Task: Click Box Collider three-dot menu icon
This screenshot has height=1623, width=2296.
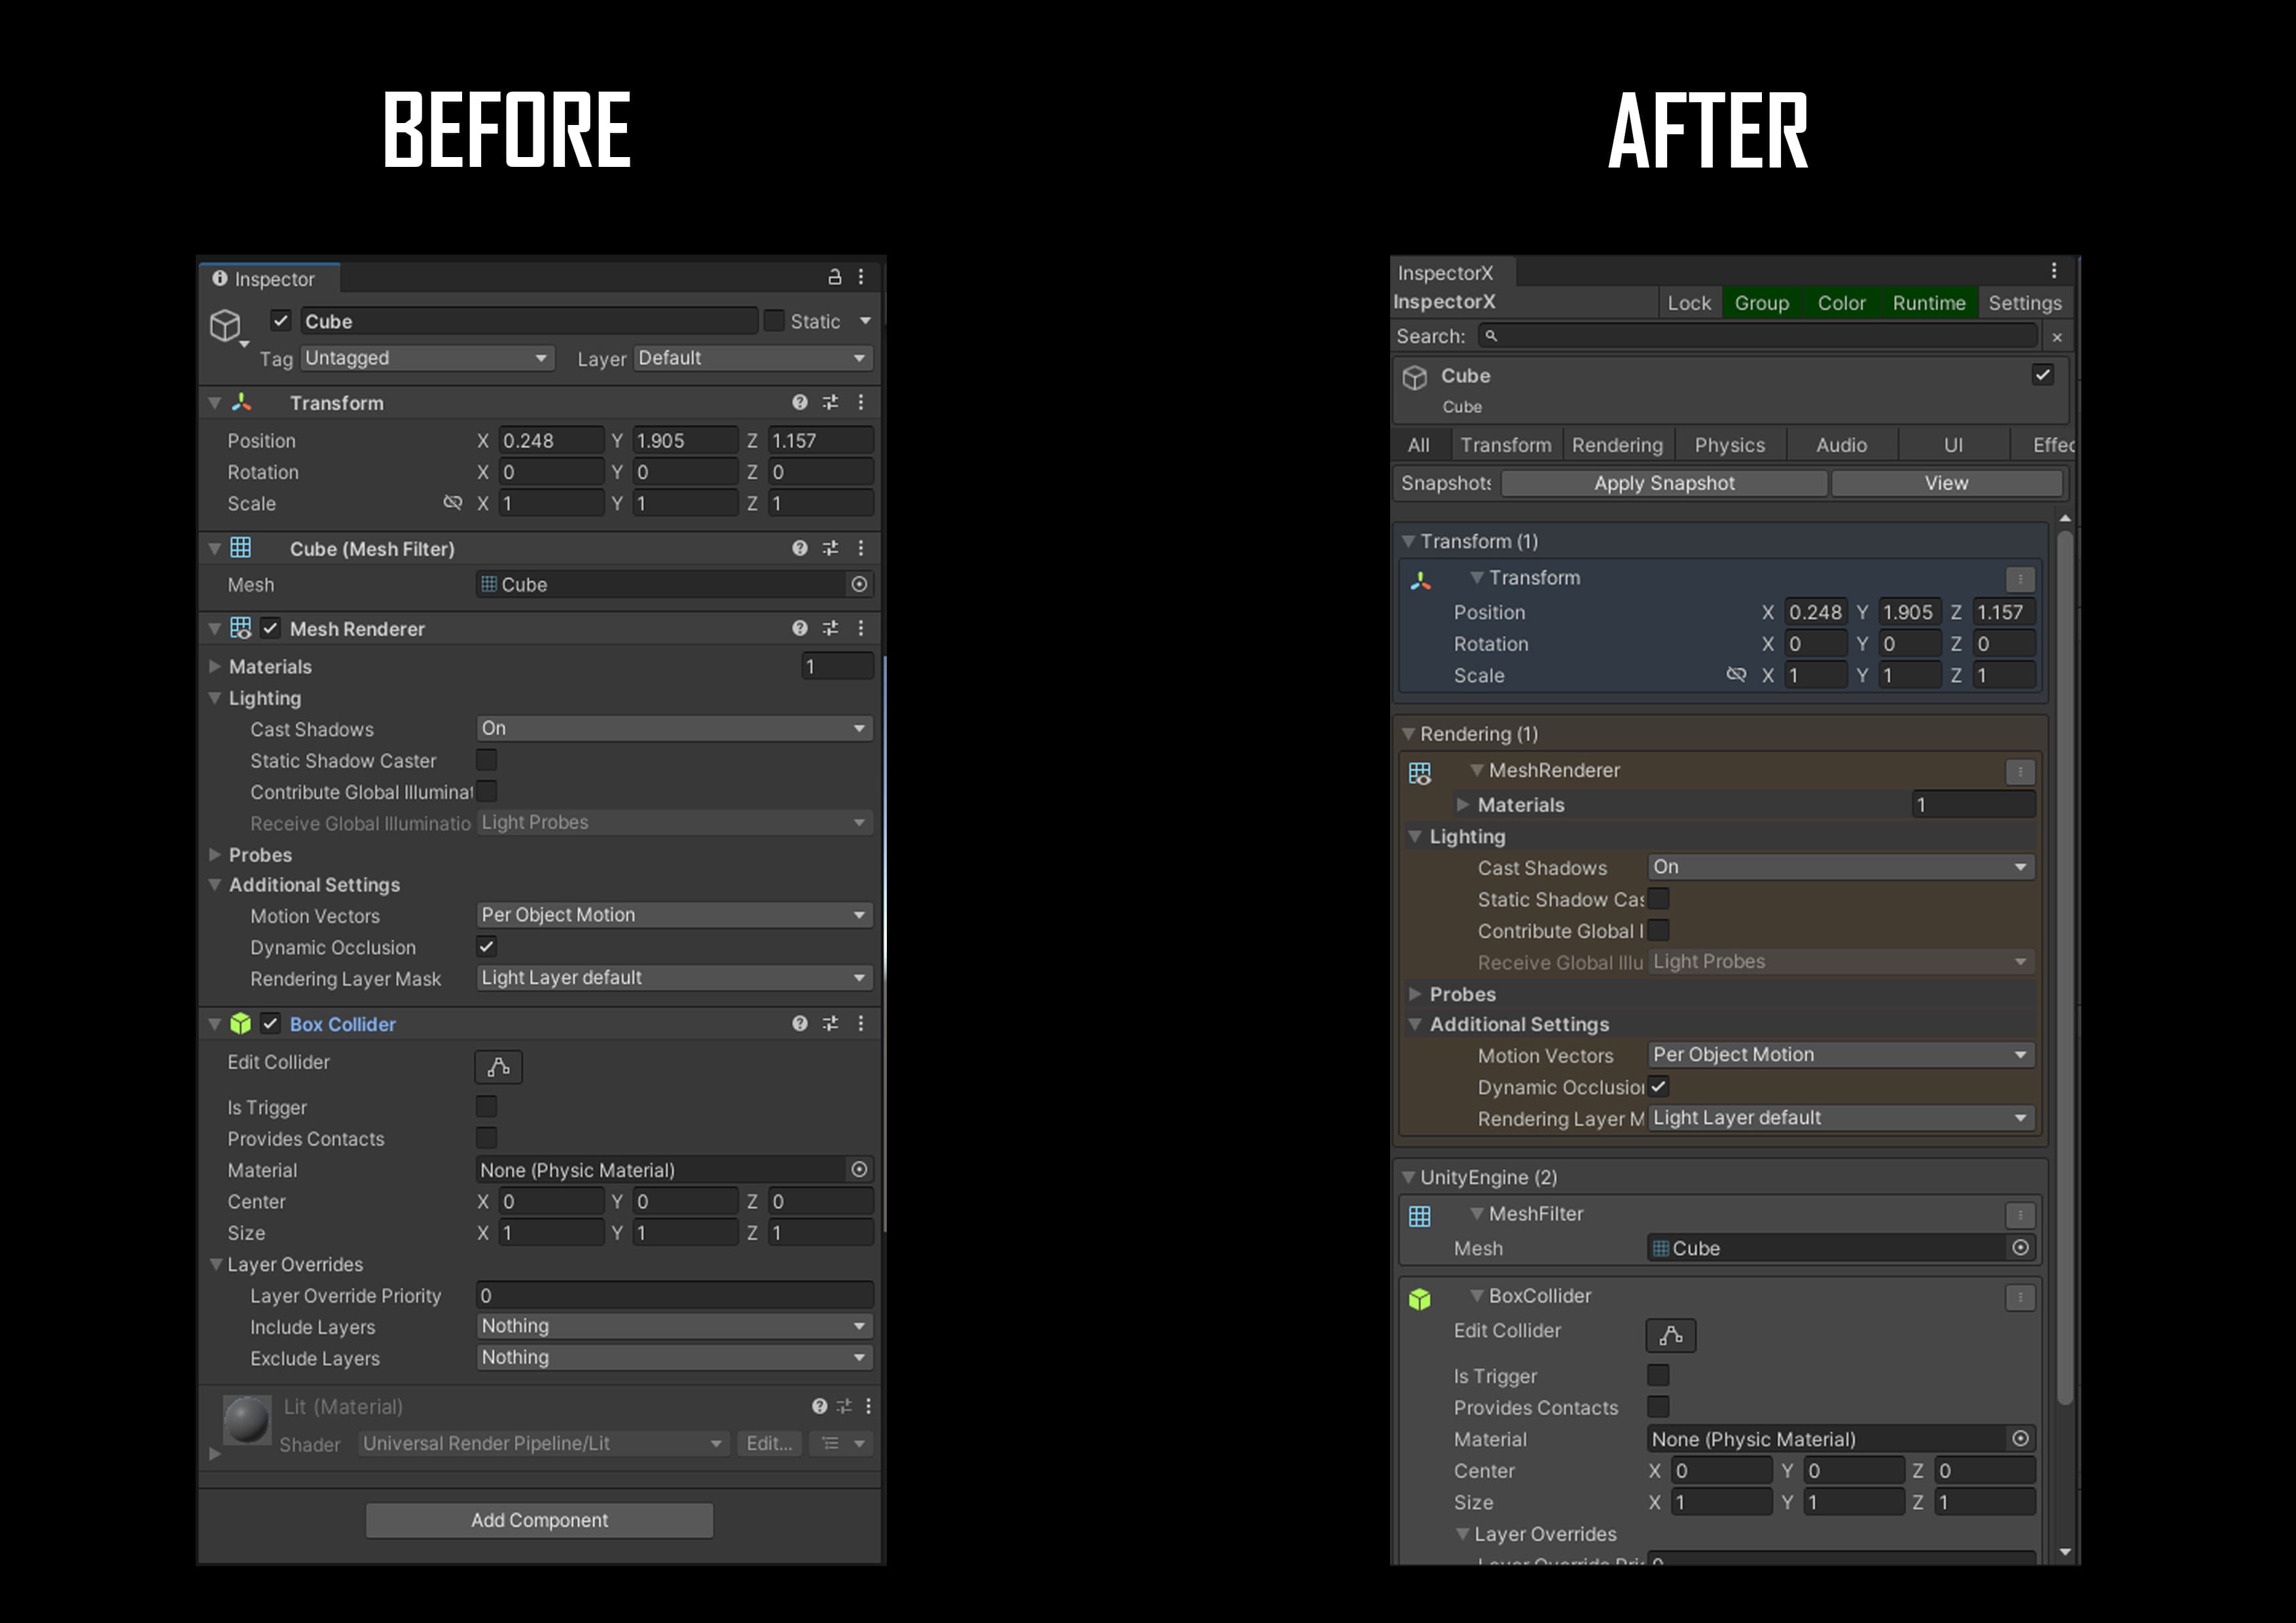Action: tap(861, 1023)
